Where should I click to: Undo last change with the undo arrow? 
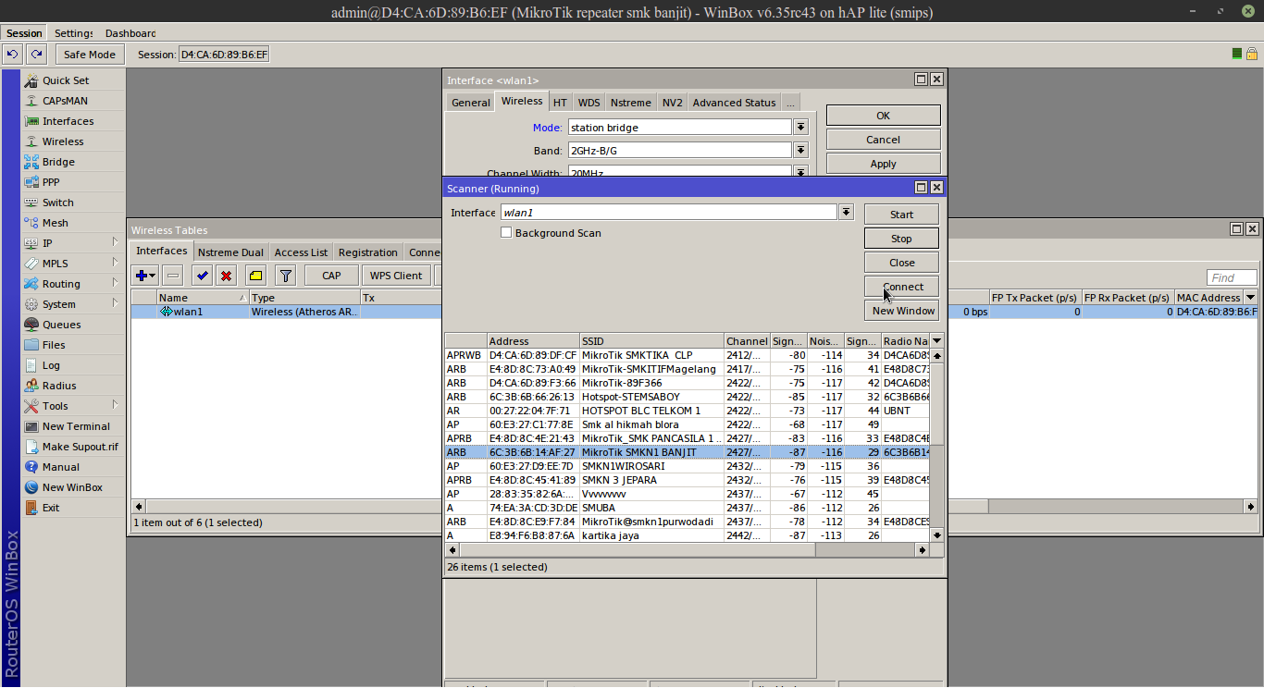tap(11, 54)
